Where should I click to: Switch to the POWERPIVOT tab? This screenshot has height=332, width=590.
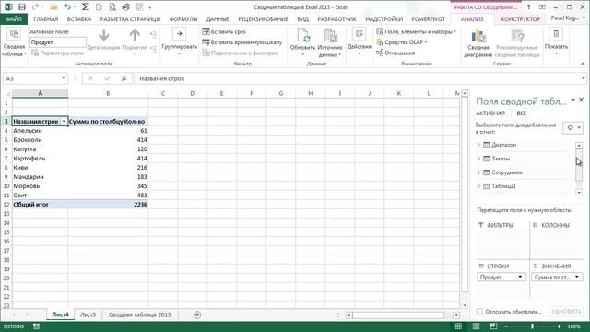[x=428, y=18]
